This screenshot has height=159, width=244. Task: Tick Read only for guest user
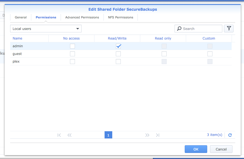tap(164, 54)
